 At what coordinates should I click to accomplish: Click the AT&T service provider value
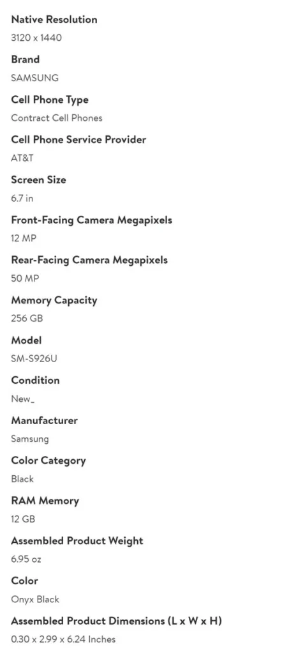point(22,158)
